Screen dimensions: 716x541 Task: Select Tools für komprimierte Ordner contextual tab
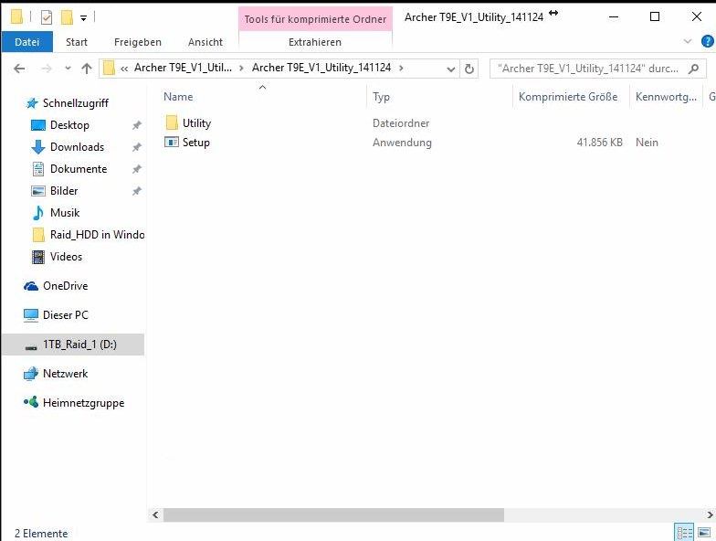pos(315,19)
